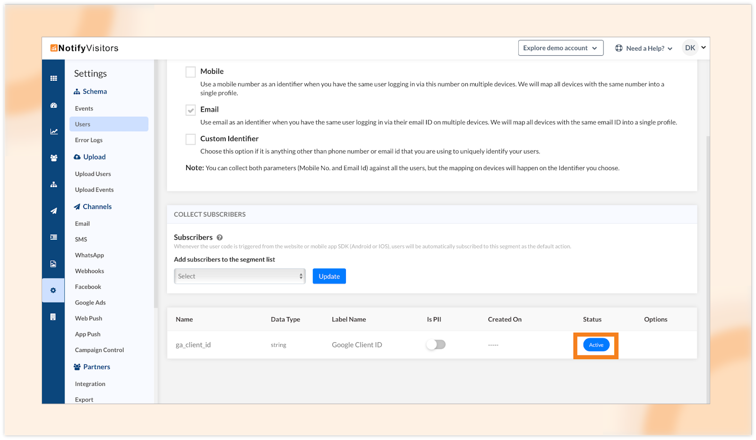Click the Data Type column header

(x=285, y=319)
